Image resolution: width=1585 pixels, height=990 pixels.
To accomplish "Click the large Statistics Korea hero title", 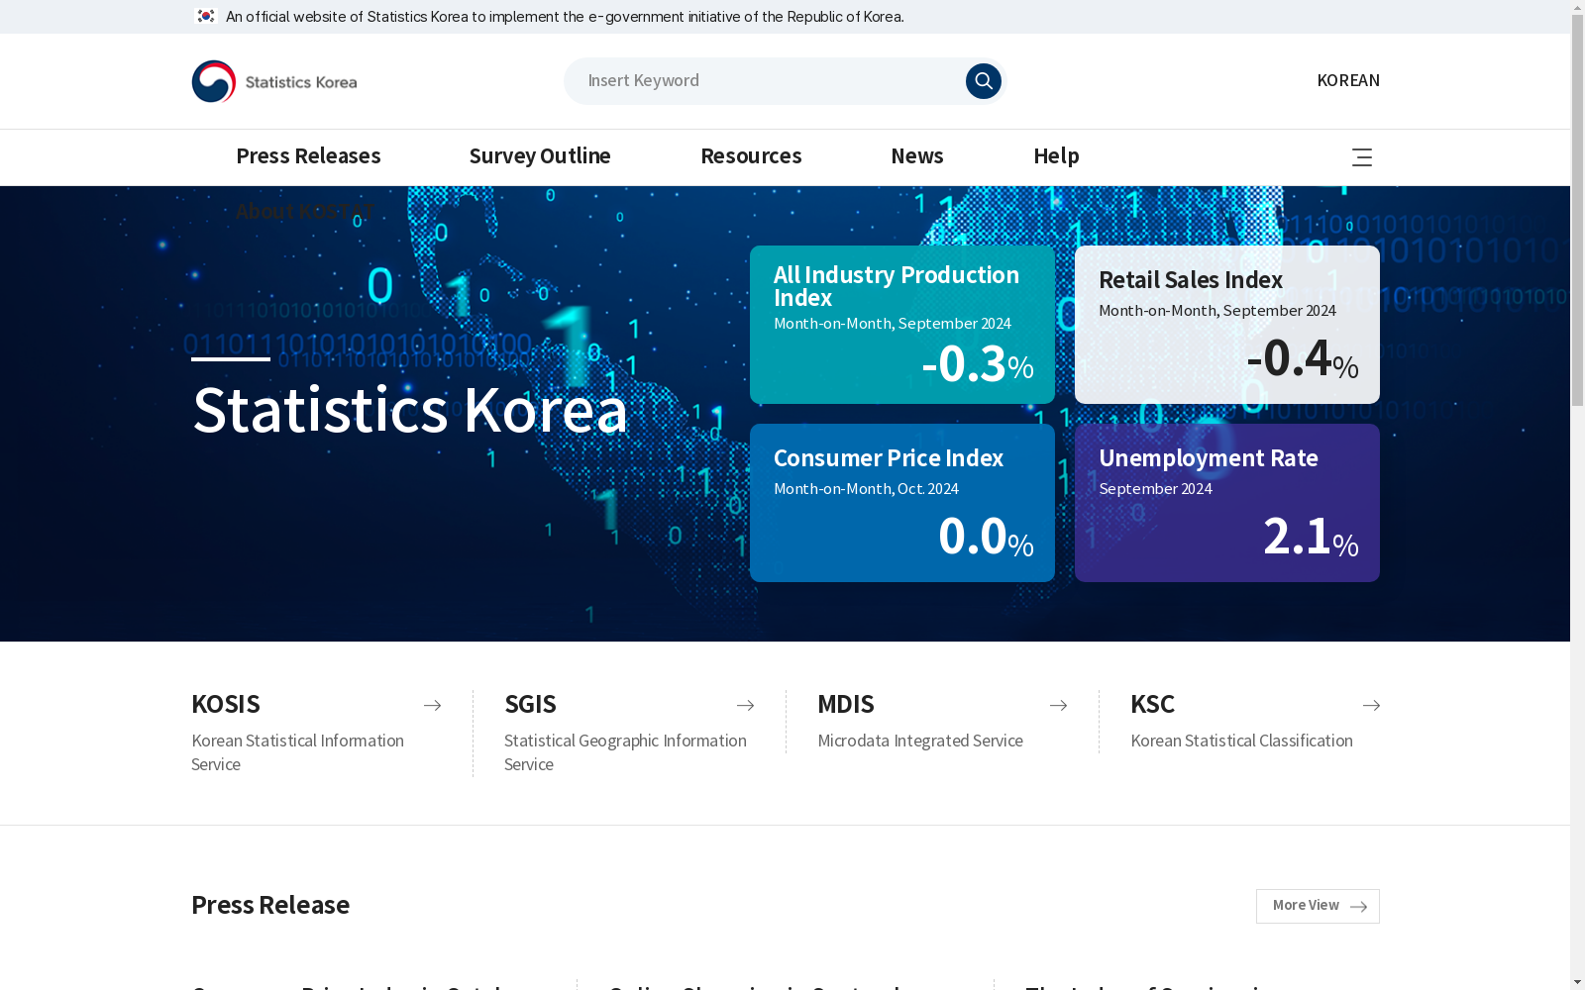I will pos(410,410).
